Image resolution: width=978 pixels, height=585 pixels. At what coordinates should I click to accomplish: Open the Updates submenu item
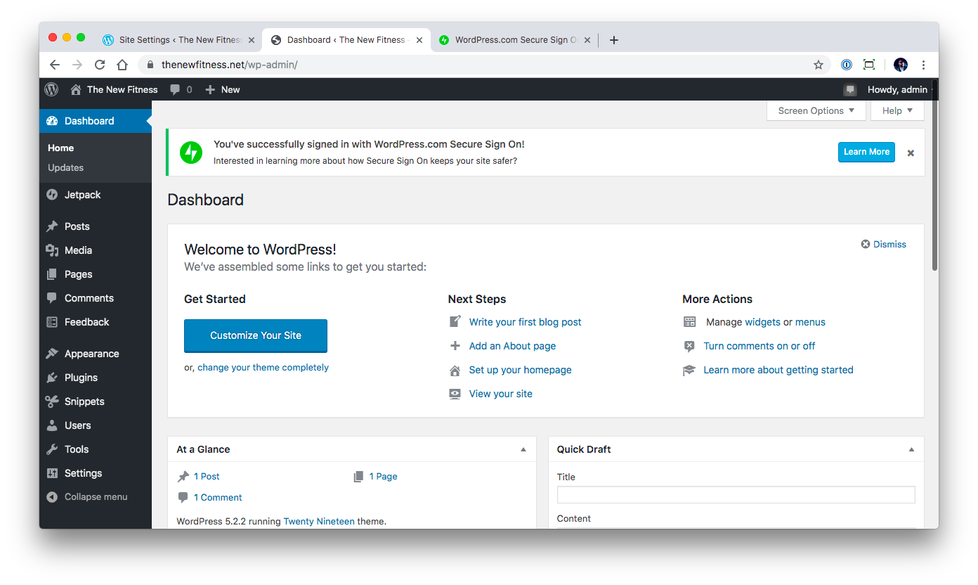pyautogui.click(x=65, y=167)
